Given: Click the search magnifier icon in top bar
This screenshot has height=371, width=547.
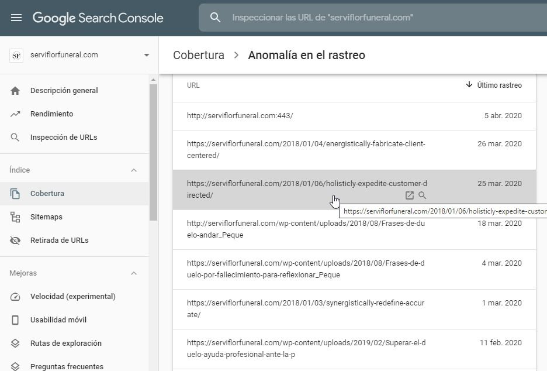Looking at the screenshot, I should [215, 18].
